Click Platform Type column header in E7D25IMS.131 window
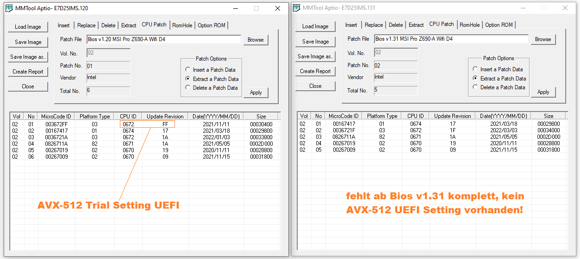Viewport: 580px width, 259px height. [x=382, y=116]
